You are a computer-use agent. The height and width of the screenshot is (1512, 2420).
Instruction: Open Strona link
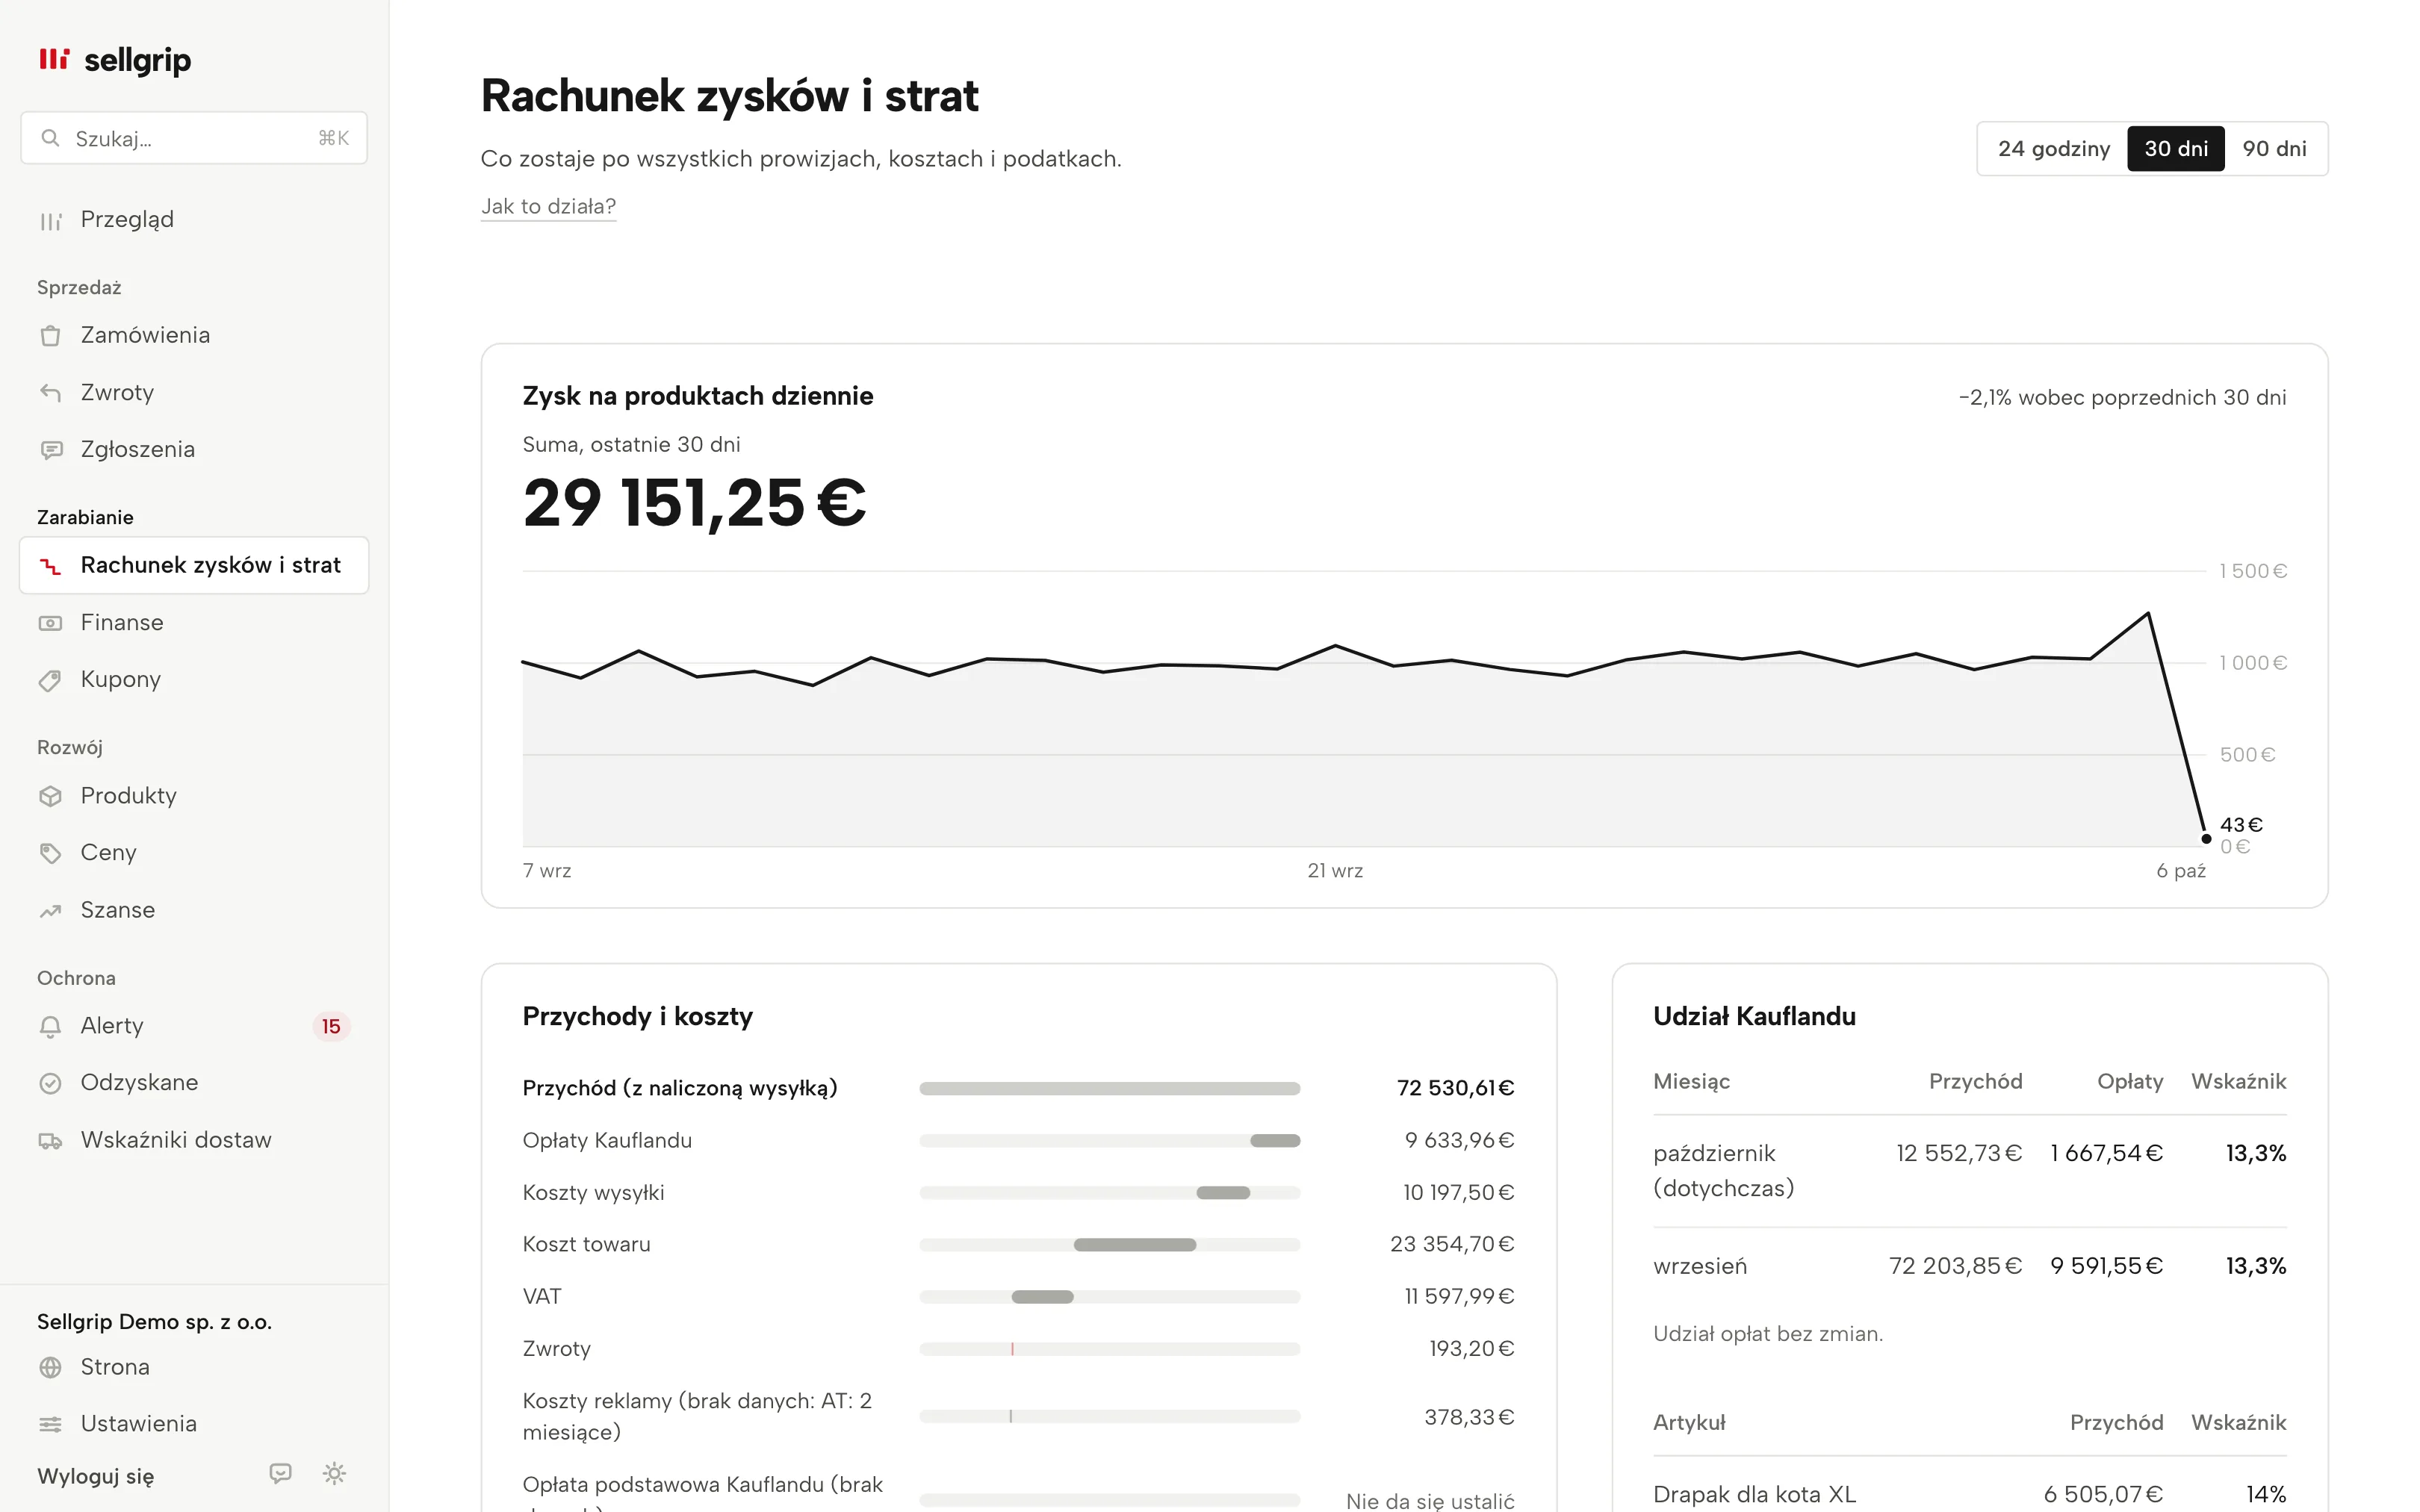pos(194,1367)
